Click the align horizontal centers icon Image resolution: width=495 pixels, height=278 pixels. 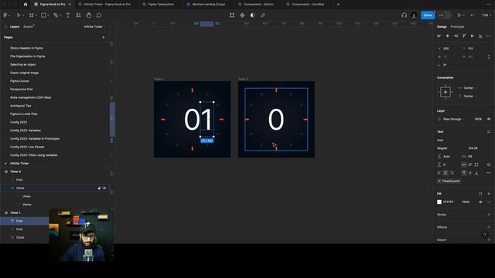coord(447,36)
